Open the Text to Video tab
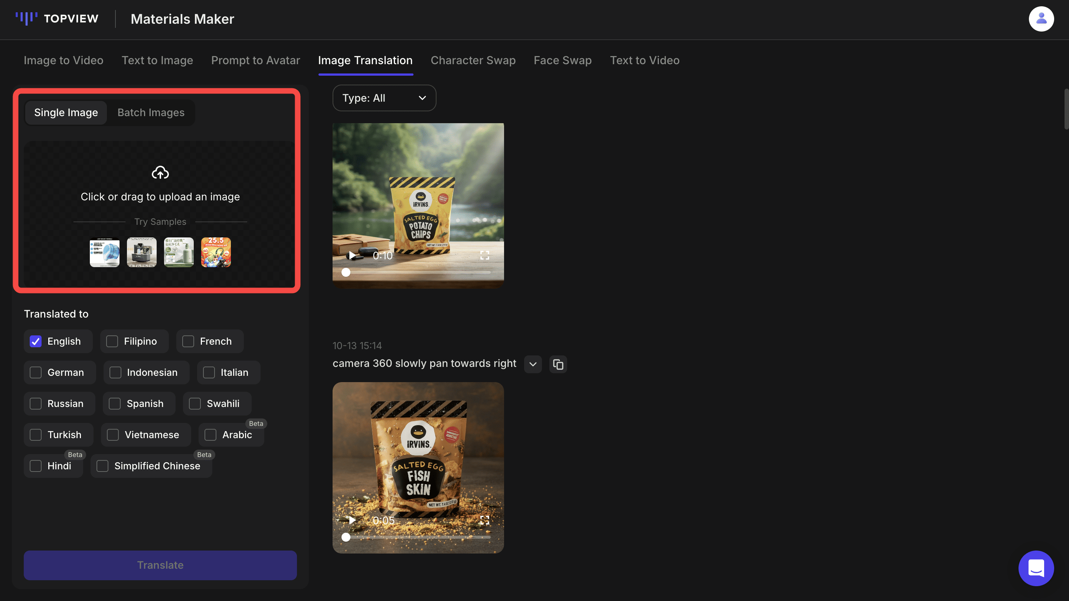This screenshot has height=601, width=1069. click(644, 60)
